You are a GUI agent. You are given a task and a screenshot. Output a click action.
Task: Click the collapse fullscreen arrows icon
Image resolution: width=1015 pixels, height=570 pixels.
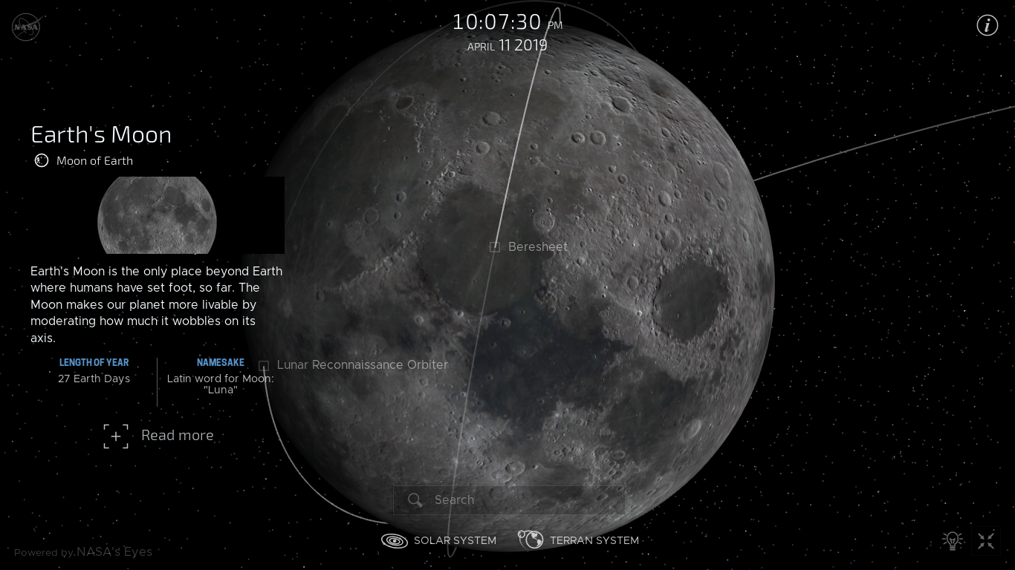[986, 540]
